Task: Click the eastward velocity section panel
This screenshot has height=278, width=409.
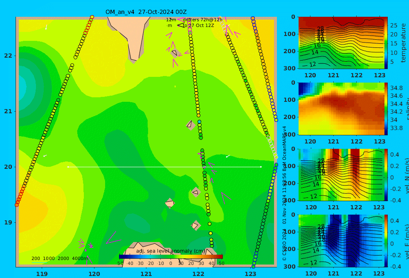Action: click(342, 241)
